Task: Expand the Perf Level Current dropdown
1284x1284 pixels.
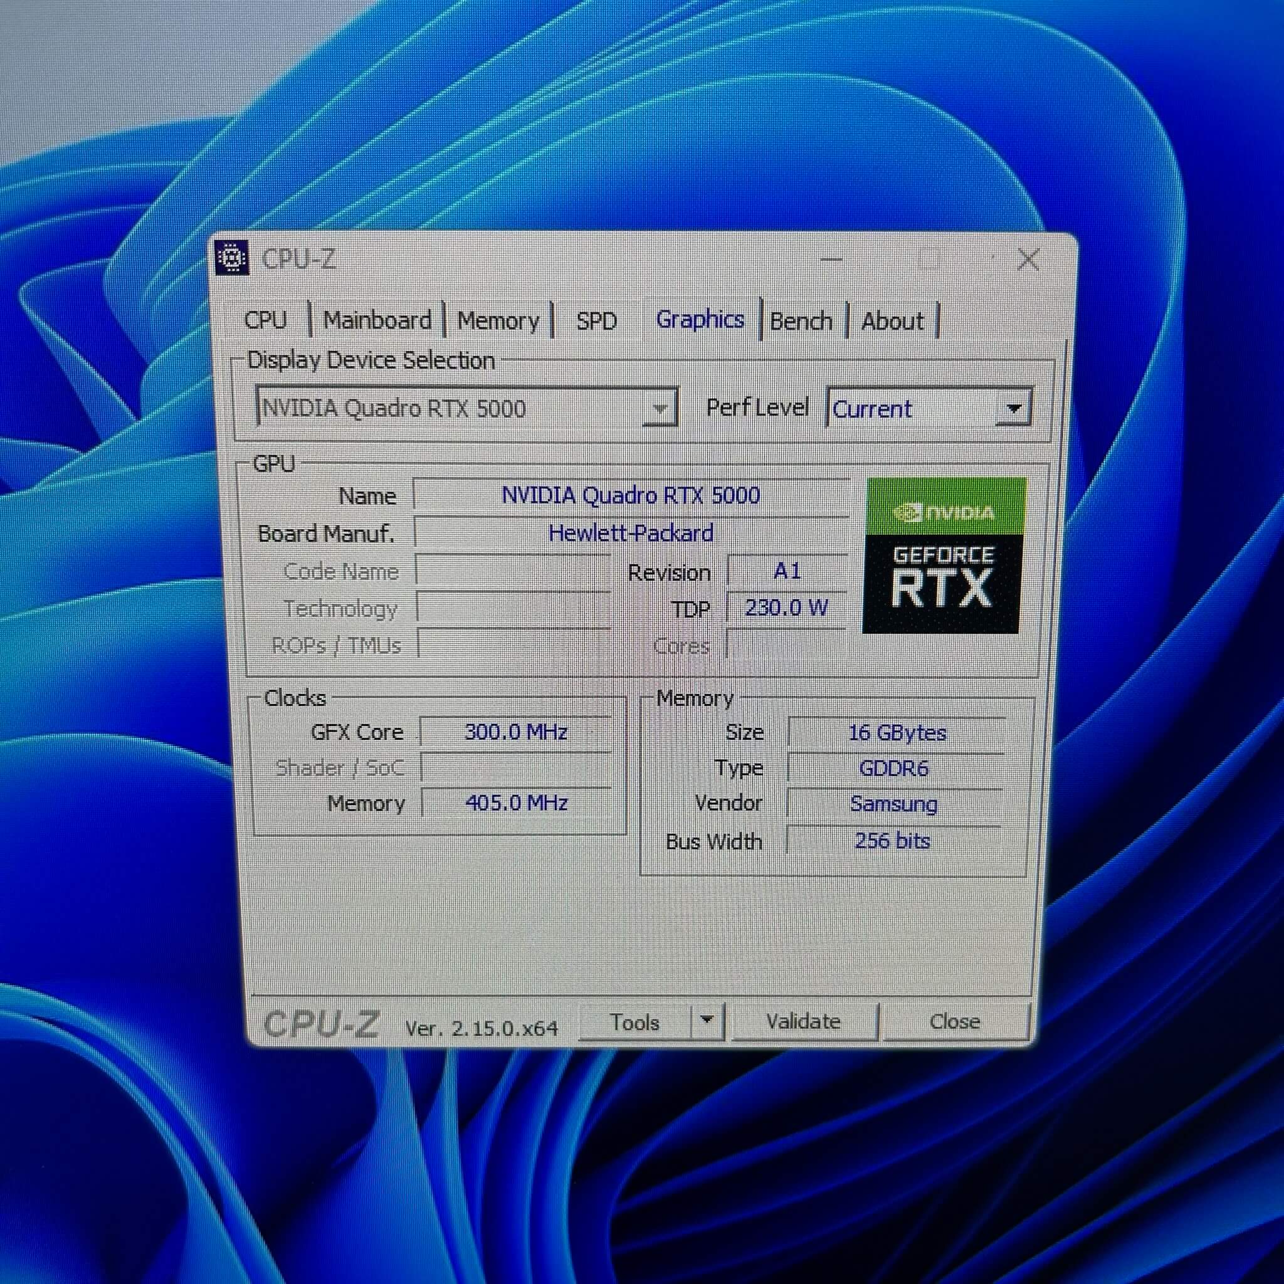Action: 929,408
